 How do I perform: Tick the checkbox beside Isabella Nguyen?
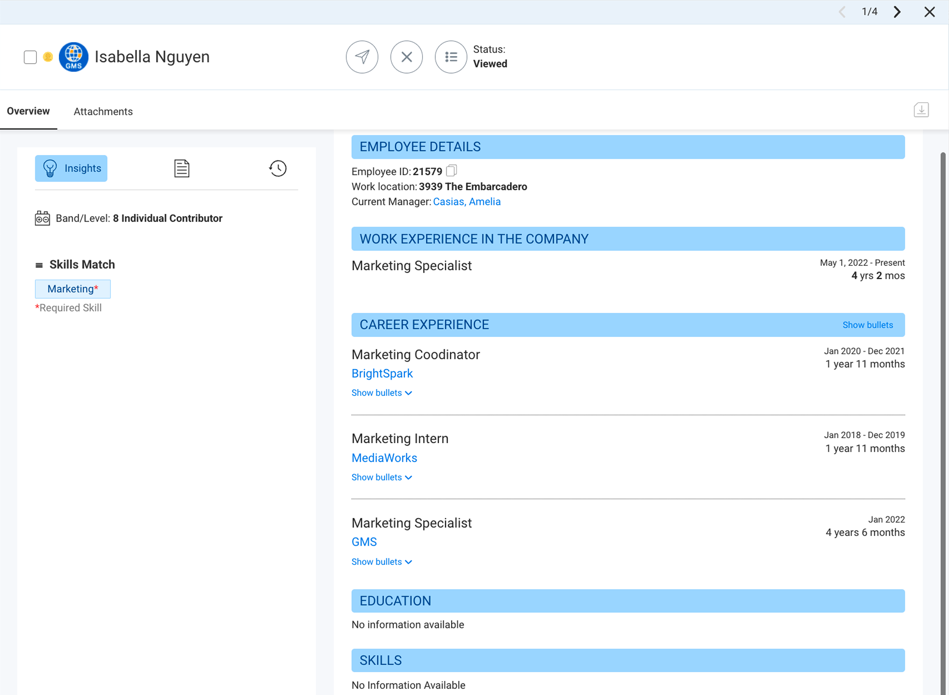[x=30, y=57]
